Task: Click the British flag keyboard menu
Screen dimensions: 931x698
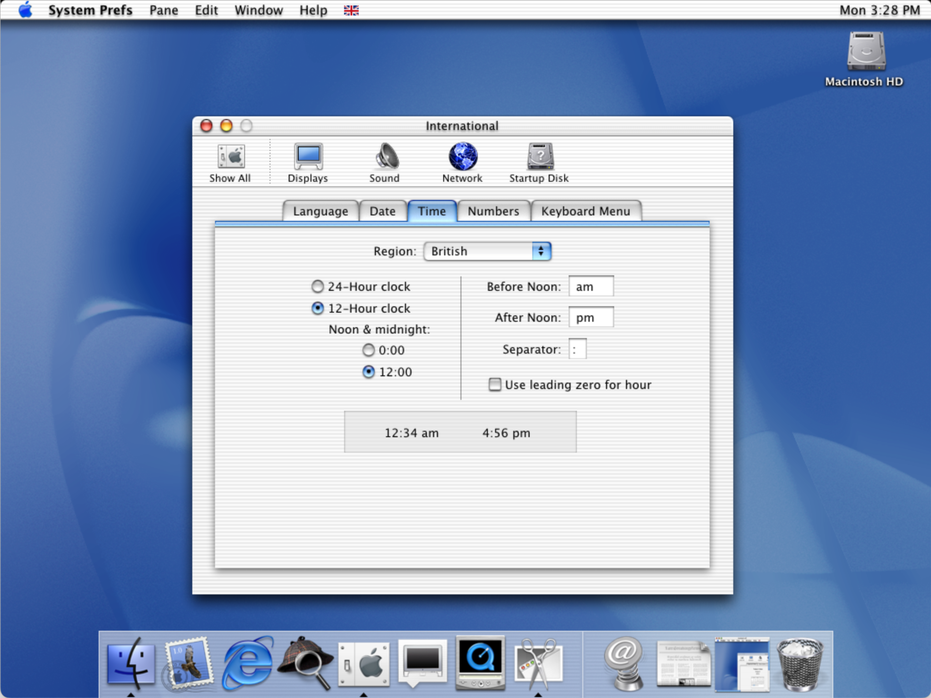Action: (351, 10)
